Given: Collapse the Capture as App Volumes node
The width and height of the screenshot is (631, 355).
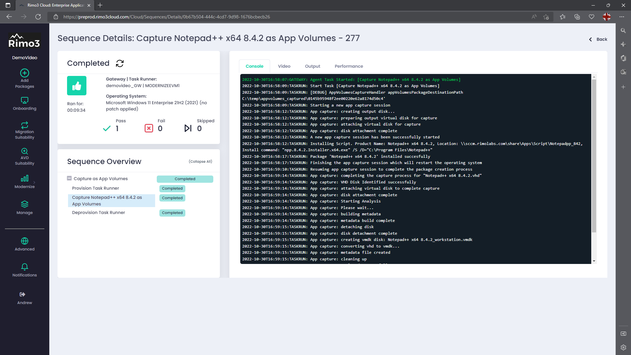Looking at the screenshot, I should click(69, 178).
